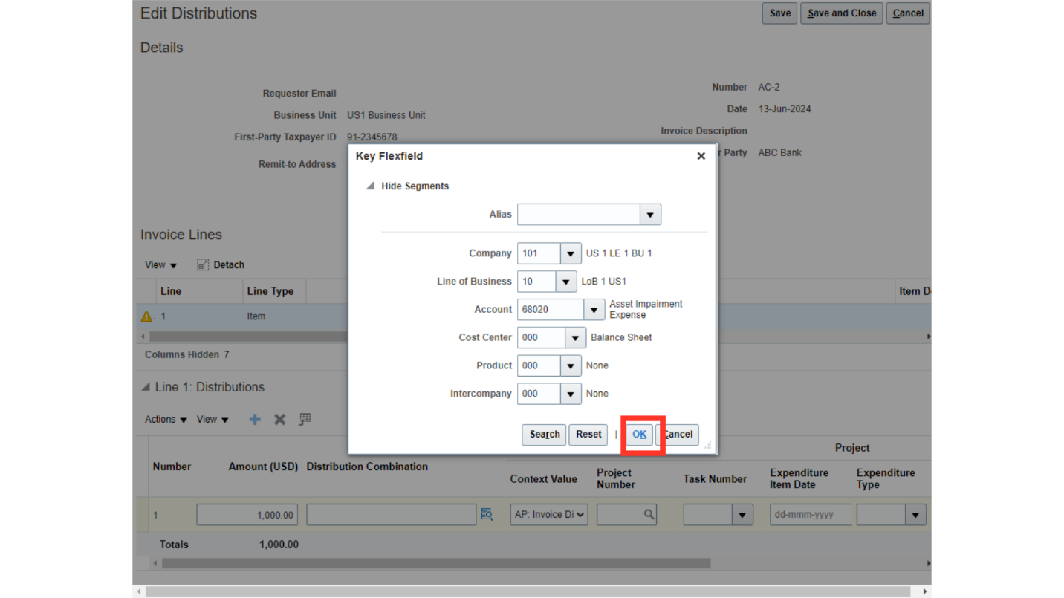Open the Expenditure Type dropdown
Image resolution: width=1064 pixels, height=598 pixels.
point(915,515)
